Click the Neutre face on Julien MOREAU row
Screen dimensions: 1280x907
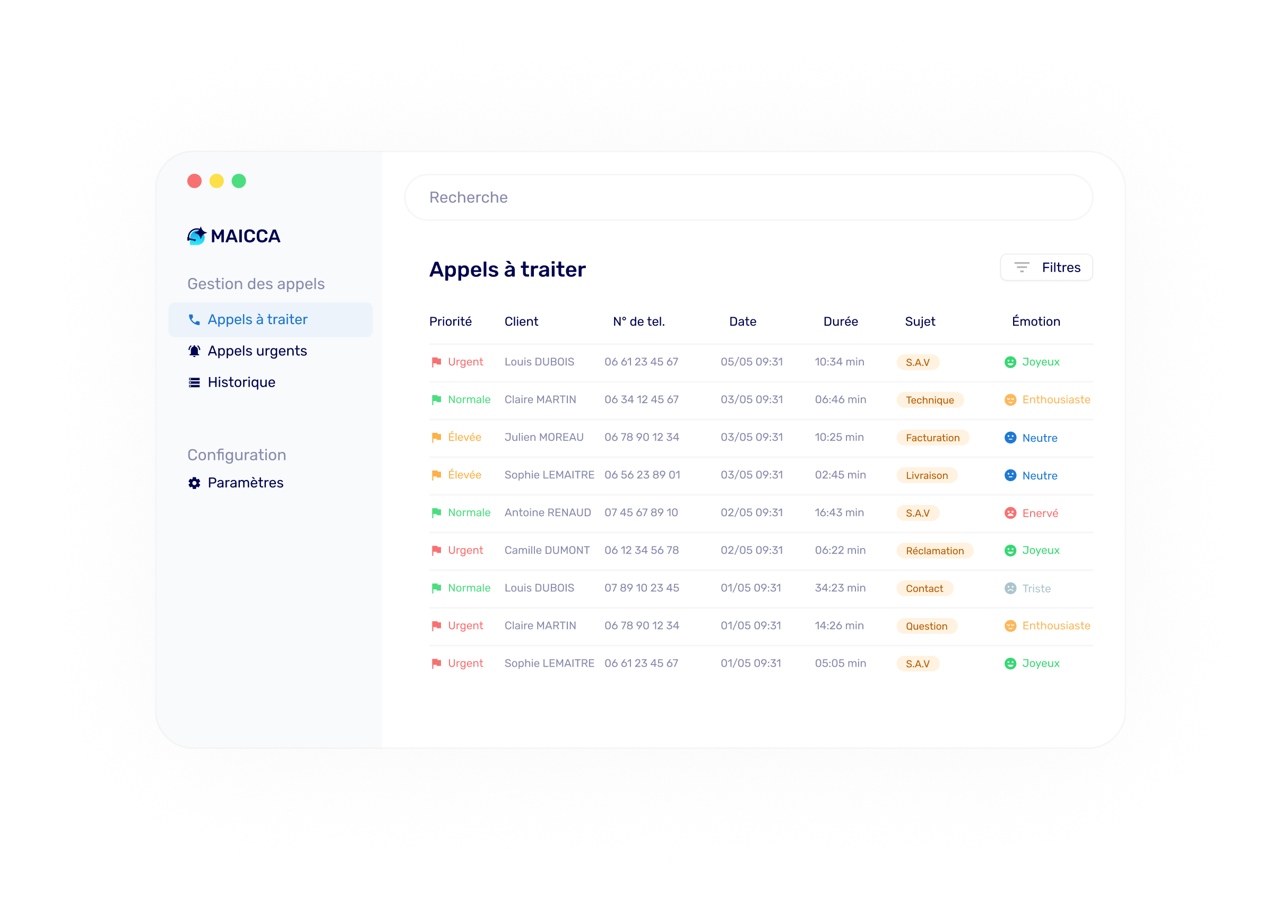[1010, 438]
